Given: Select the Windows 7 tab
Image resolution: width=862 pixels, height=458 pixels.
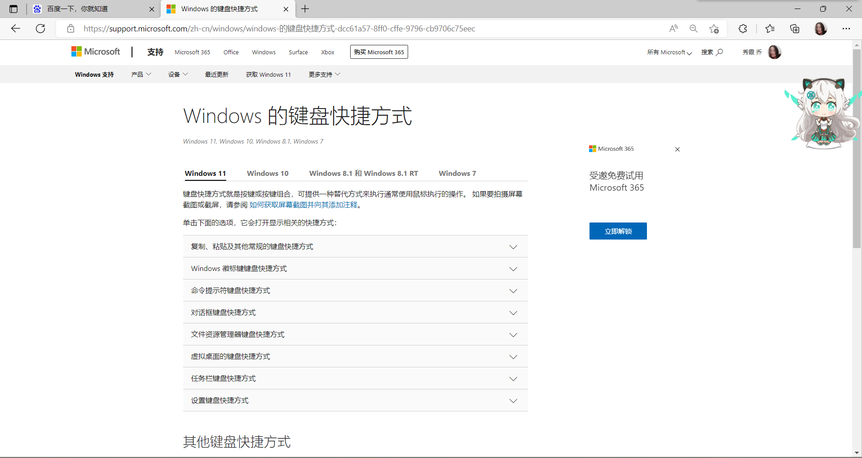Looking at the screenshot, I should point(457,174).
